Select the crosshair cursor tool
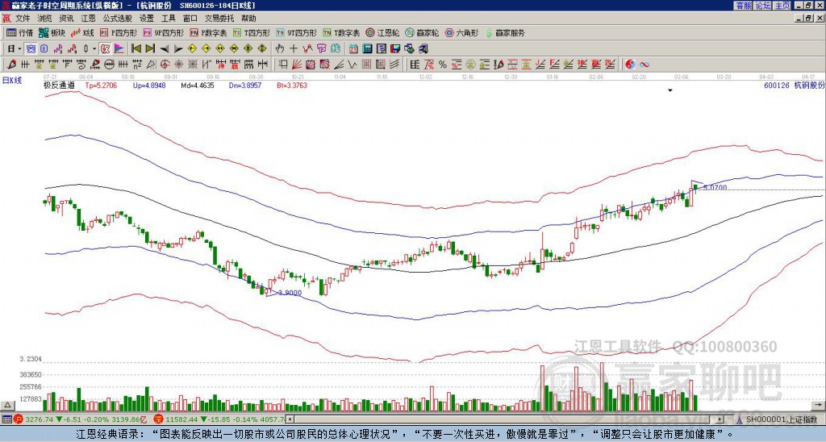Screen dimensions: 826x442 (x=294, y=48)
